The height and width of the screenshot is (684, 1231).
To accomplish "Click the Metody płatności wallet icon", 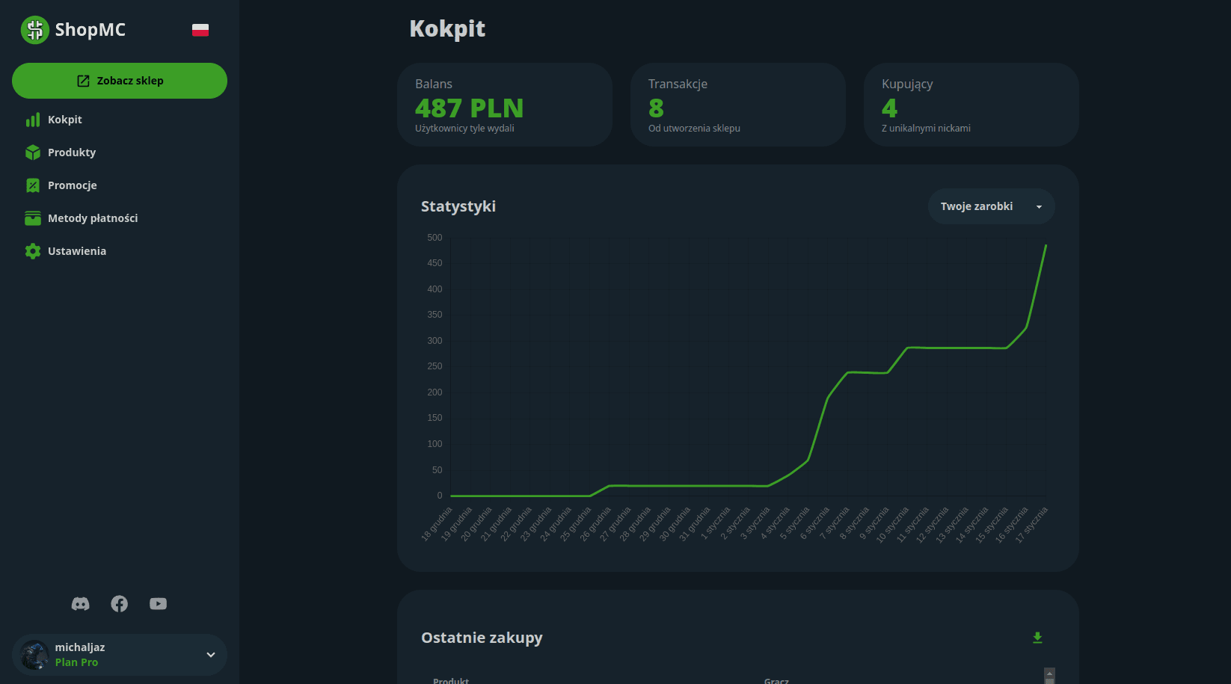I will 33,218.
